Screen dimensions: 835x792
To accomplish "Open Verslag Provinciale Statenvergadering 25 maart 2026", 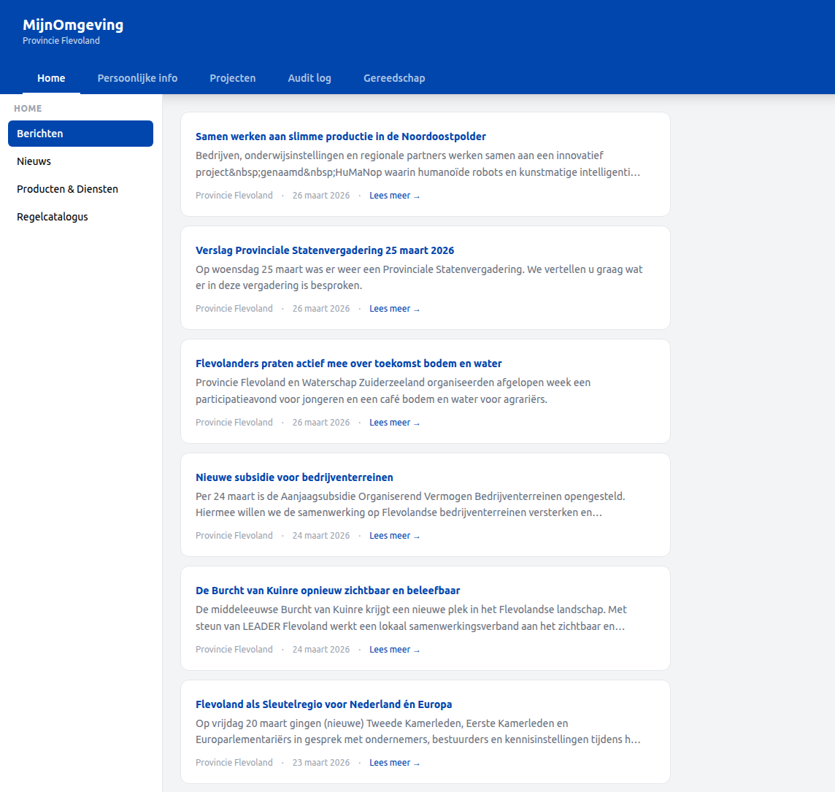I will [x=324, y=250].
